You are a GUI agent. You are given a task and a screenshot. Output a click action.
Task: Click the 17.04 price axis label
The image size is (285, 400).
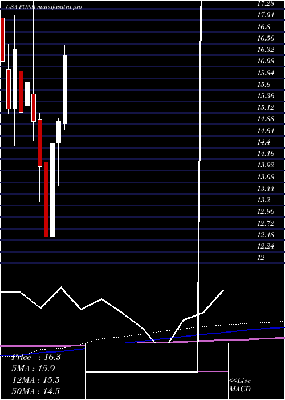[266, 15]
